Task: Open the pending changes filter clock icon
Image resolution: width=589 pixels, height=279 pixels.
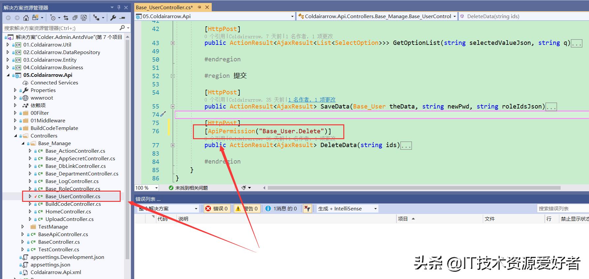Action: [x=53, y=18]
